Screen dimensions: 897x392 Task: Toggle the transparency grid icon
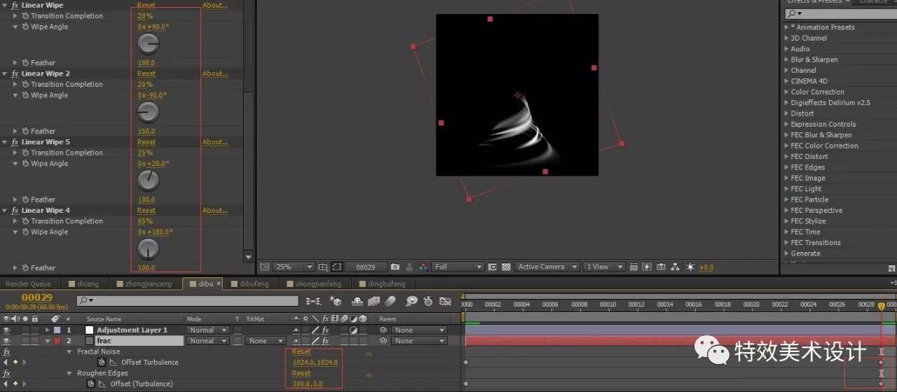tap(506, 267)
